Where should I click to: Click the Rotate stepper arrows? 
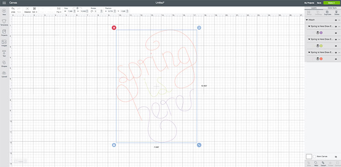point(101,11)
